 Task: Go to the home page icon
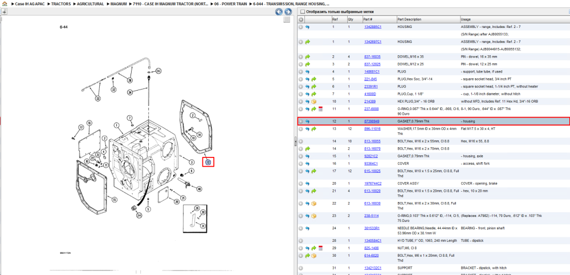[5, 3]
